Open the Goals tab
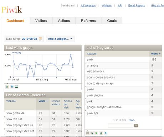Screen dimensions: 164x137 tap(112, 21)
